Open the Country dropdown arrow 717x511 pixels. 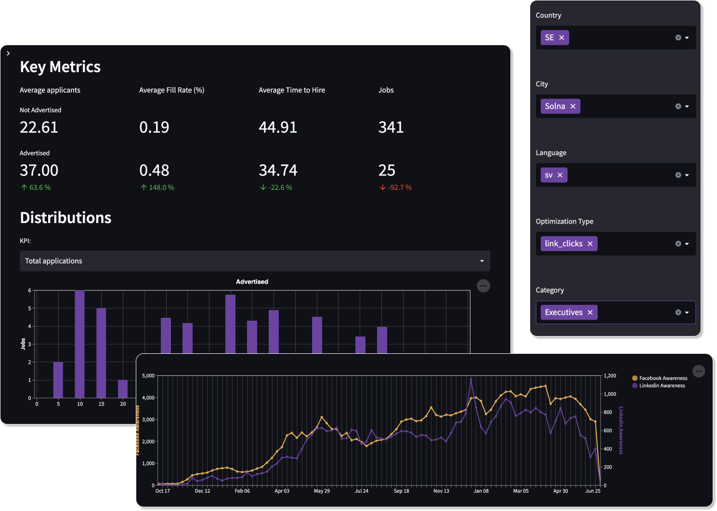click(687, 37)
